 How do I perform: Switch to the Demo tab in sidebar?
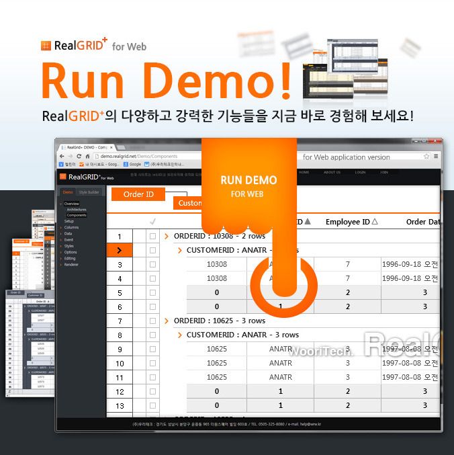click(68, 192)
